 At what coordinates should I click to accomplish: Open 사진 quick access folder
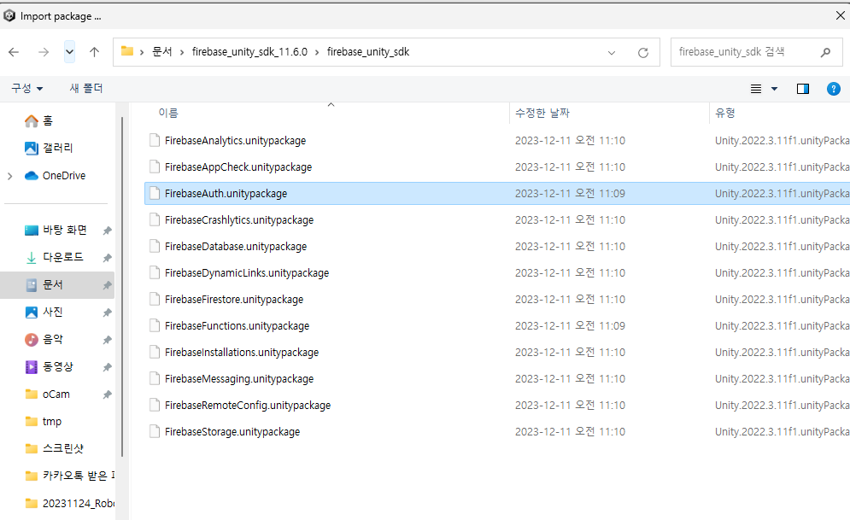click(x=44, y=312)
